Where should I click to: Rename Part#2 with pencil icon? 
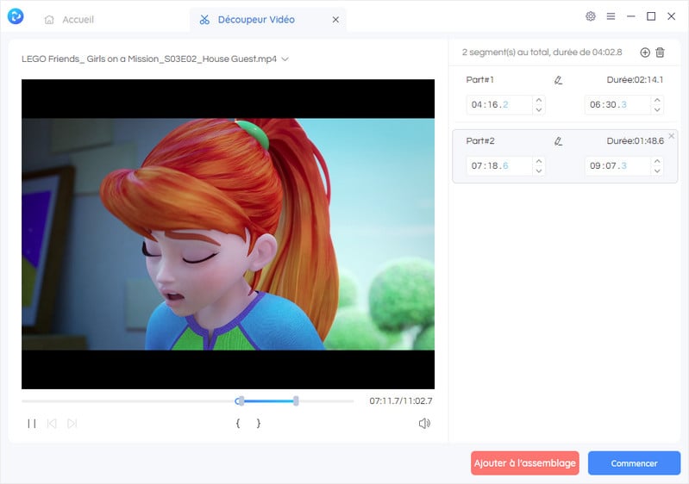[558, 141]
